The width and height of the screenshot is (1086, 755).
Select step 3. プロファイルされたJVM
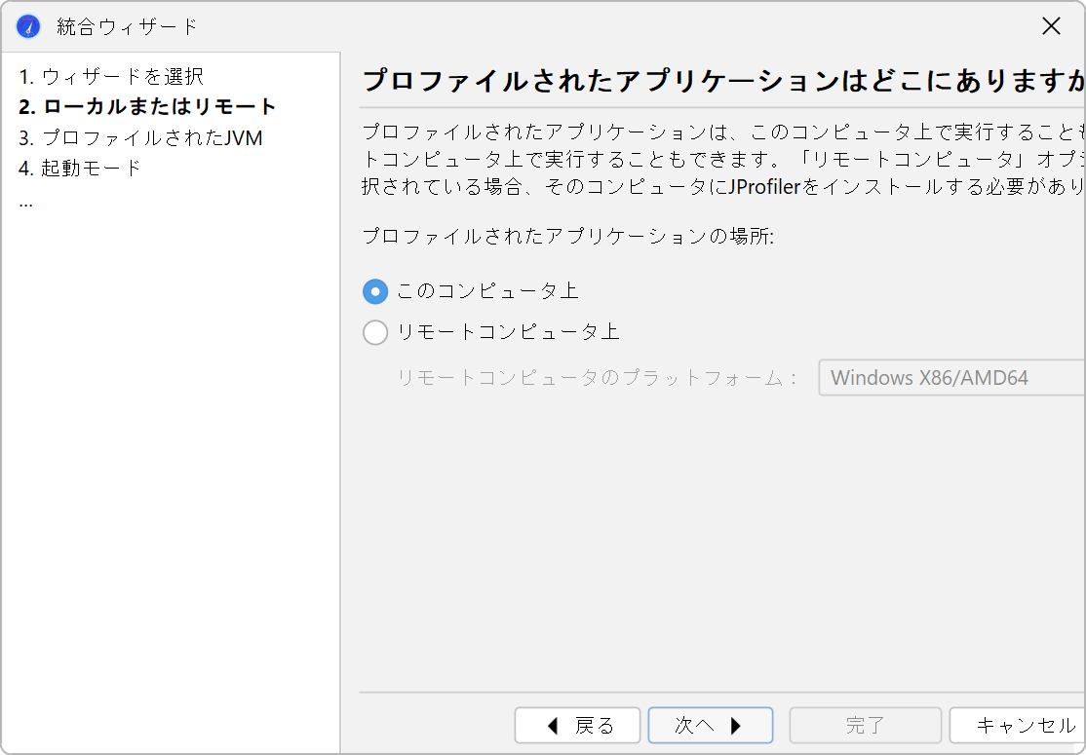pos(140,137)
